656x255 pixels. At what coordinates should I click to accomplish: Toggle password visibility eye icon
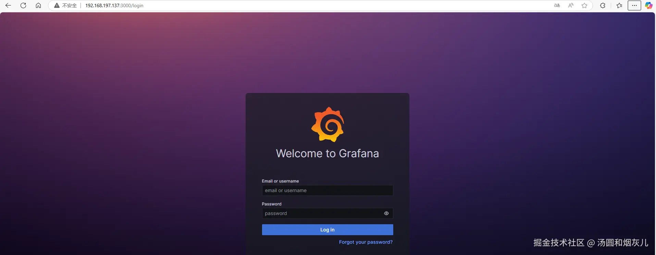(386, 213)
